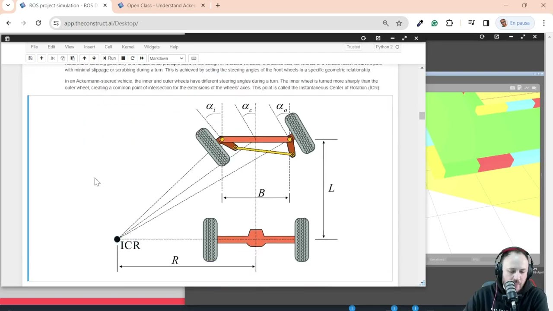Open the plot chart tool in the simulation
The width and height of the screenshot is (553, 311).
click(528, 88)
